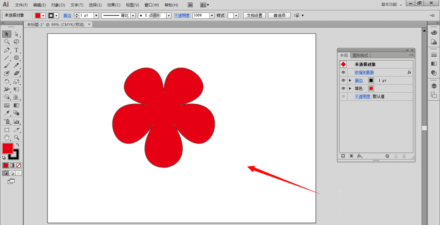This screenshot has height=225, width=440.
Task: Open the 对象(O) menu
Action: point(58,5)
